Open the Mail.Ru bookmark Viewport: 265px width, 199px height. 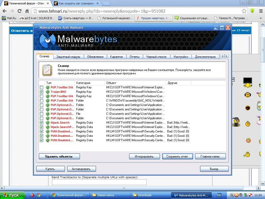click(9, 18)
